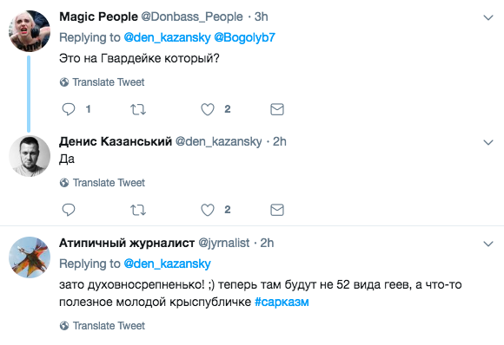This screenshot has width=504, height=345.
Task: Like the 'Да' tweet
Action: point(208,210)
